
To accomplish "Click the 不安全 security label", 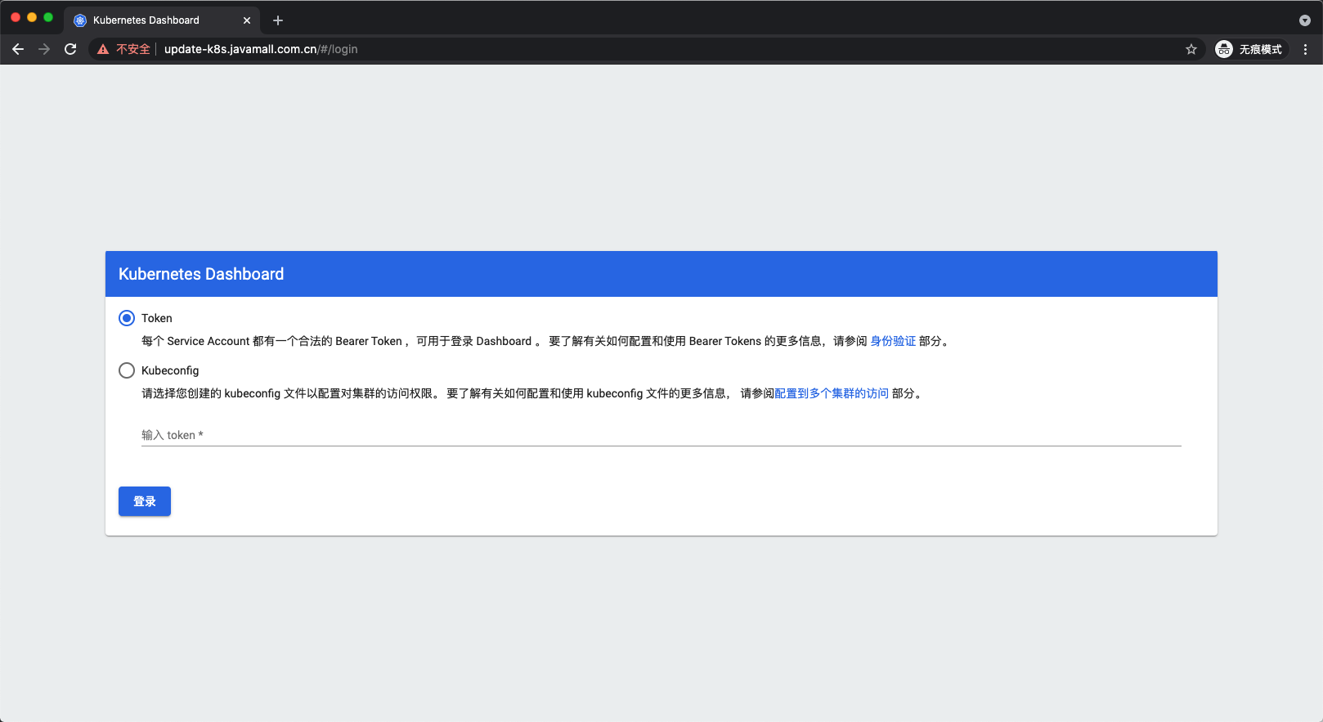I will click(x=133, y=49).
